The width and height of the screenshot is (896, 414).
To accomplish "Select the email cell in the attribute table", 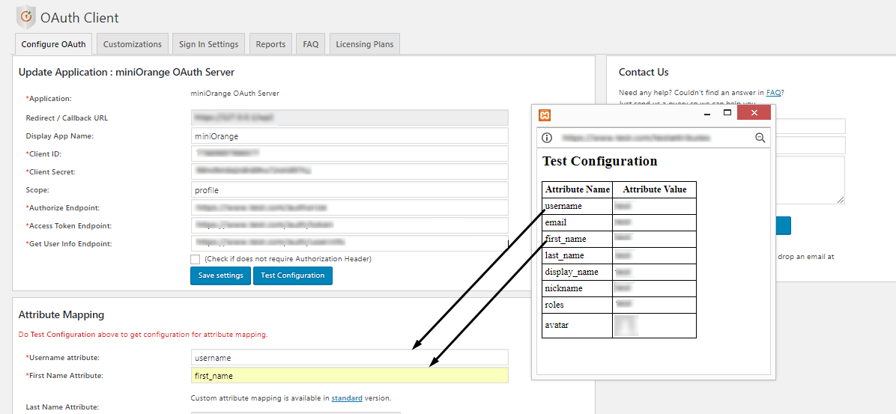I will pos(577,222).
